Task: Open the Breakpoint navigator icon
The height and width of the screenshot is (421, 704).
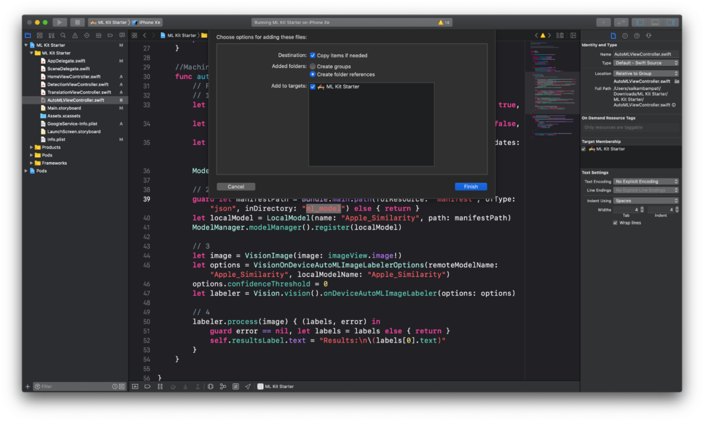Action: click(x=110, y=36)
